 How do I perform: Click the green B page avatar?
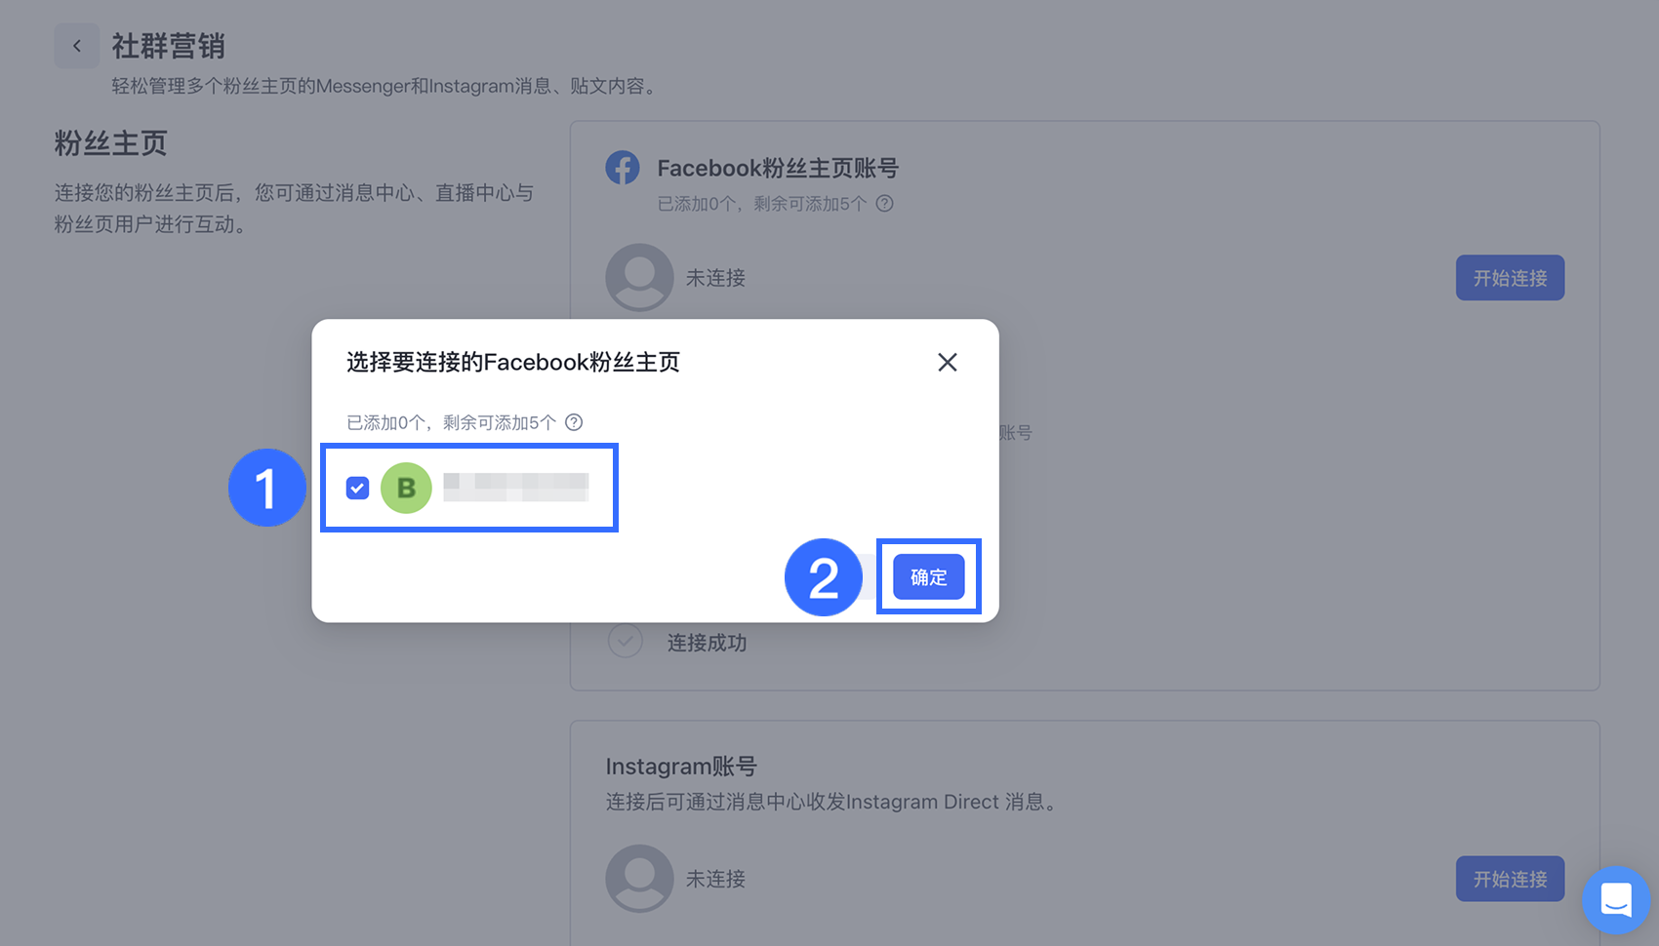(x=406, y=488)
